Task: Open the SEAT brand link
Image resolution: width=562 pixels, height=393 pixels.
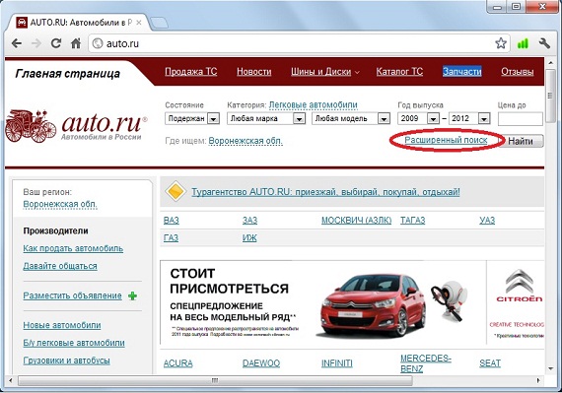Action: tap(490, 363)
